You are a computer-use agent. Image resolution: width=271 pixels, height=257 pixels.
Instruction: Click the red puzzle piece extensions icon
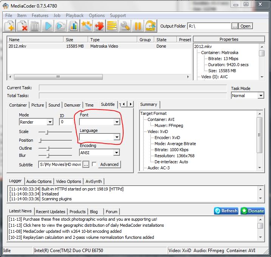click(99, 26)
